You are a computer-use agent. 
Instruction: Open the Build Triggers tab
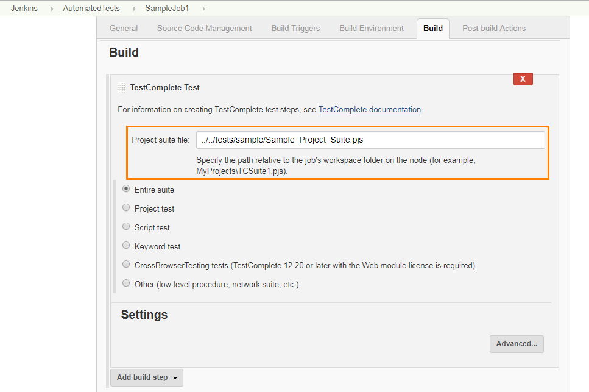[x=295, y=28]
